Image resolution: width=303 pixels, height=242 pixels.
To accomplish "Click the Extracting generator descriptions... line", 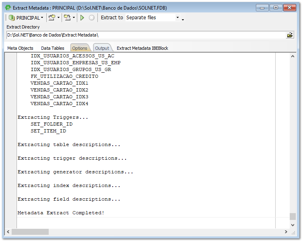I will click(75, 172).
